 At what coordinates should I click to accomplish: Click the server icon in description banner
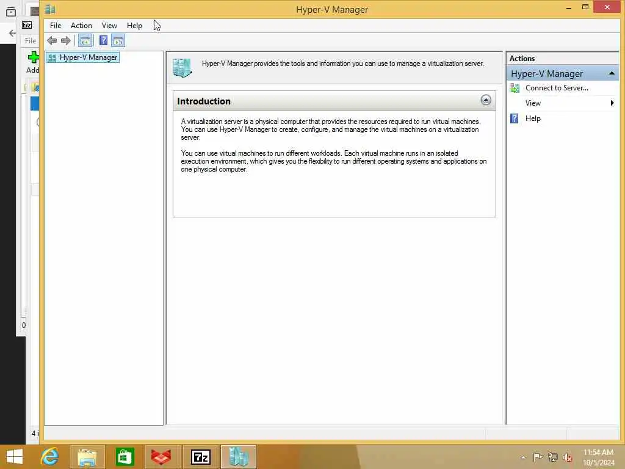[x=182, y=68]
